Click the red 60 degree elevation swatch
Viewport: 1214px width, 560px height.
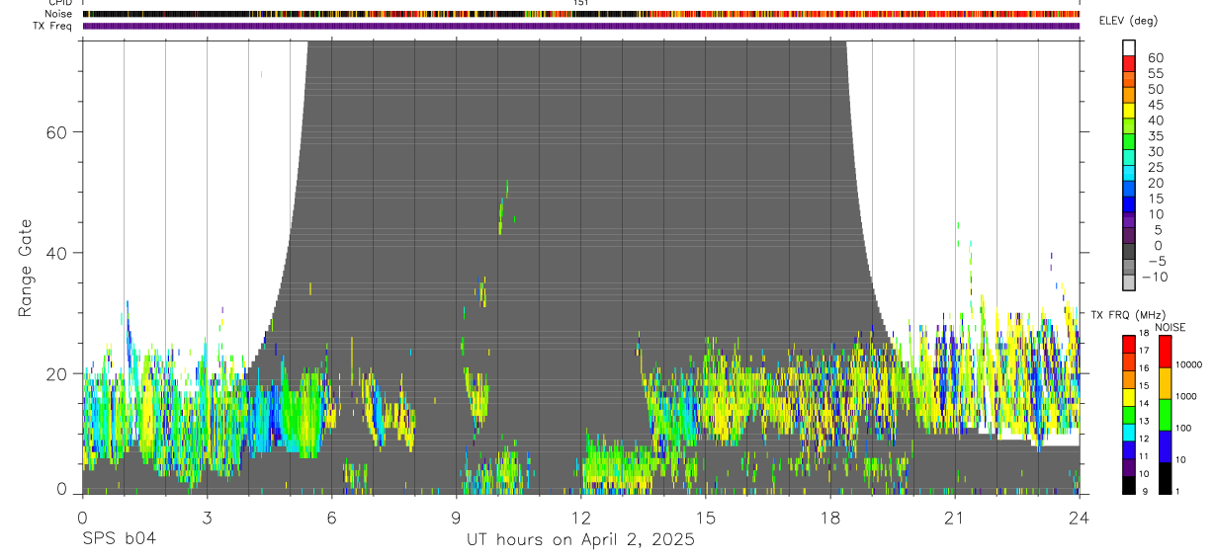[x=1130, y=65]
